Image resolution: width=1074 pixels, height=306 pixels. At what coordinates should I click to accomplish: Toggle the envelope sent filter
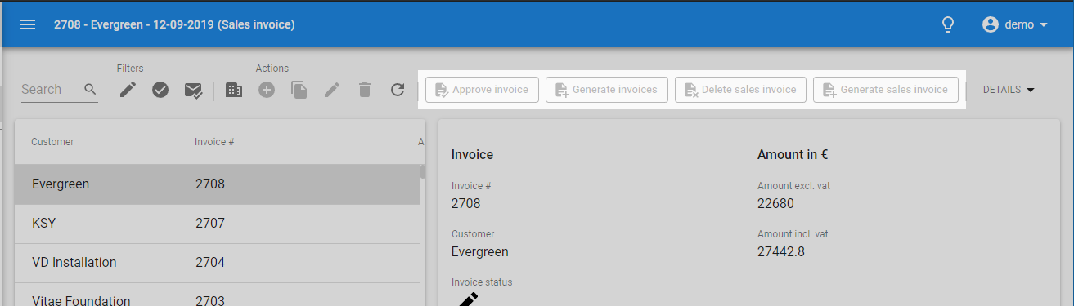193,90
